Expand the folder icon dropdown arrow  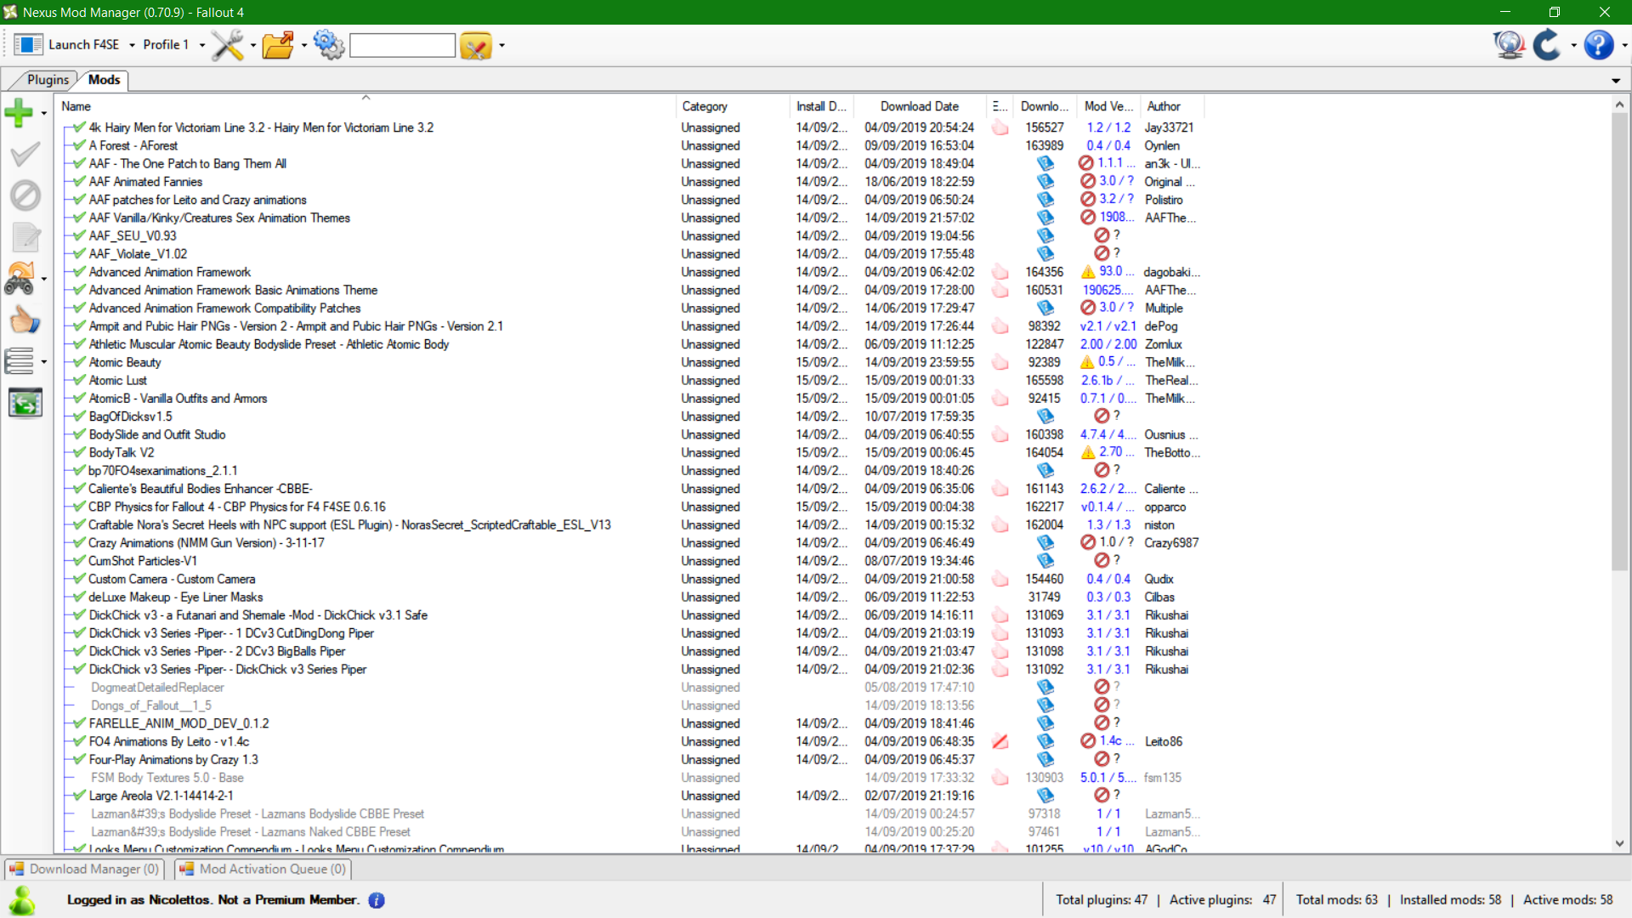tap(303, 45)
